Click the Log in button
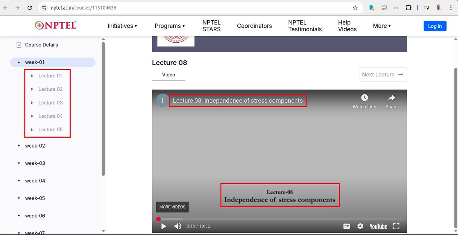This screenshot has height=235, width=458. coord(435,26)
